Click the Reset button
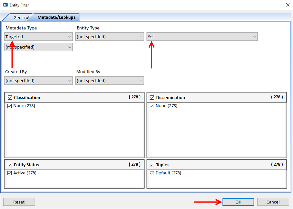Screen dimensions: 293x209 point(19,202)
